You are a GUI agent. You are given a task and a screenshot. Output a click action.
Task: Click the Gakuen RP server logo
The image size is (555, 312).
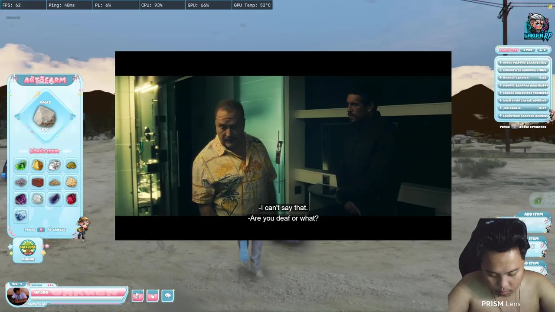538,27
